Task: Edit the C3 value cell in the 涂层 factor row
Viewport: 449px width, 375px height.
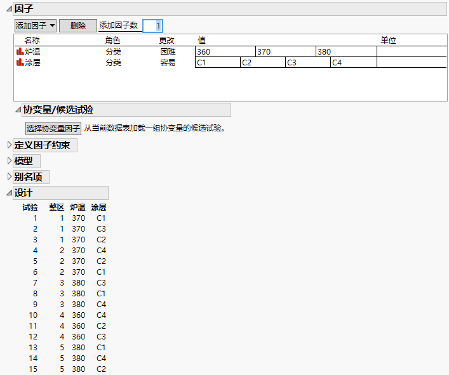Action: pyautogui.click(x=308, y=62)
